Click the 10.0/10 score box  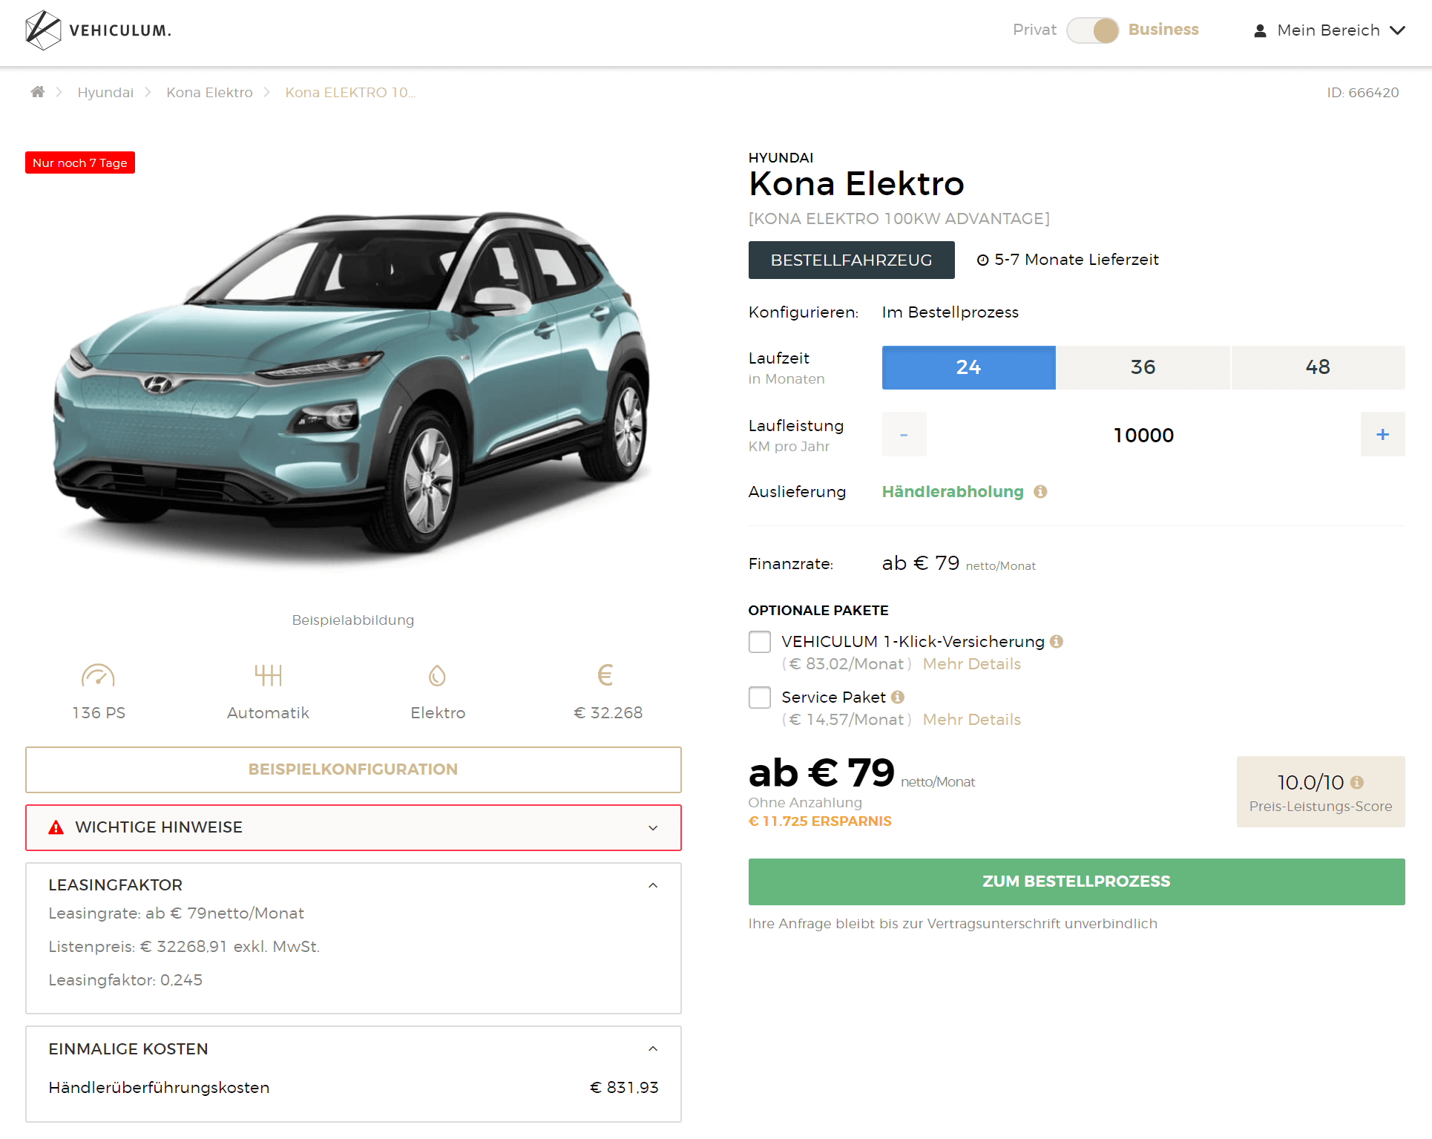pos(1321,792)
